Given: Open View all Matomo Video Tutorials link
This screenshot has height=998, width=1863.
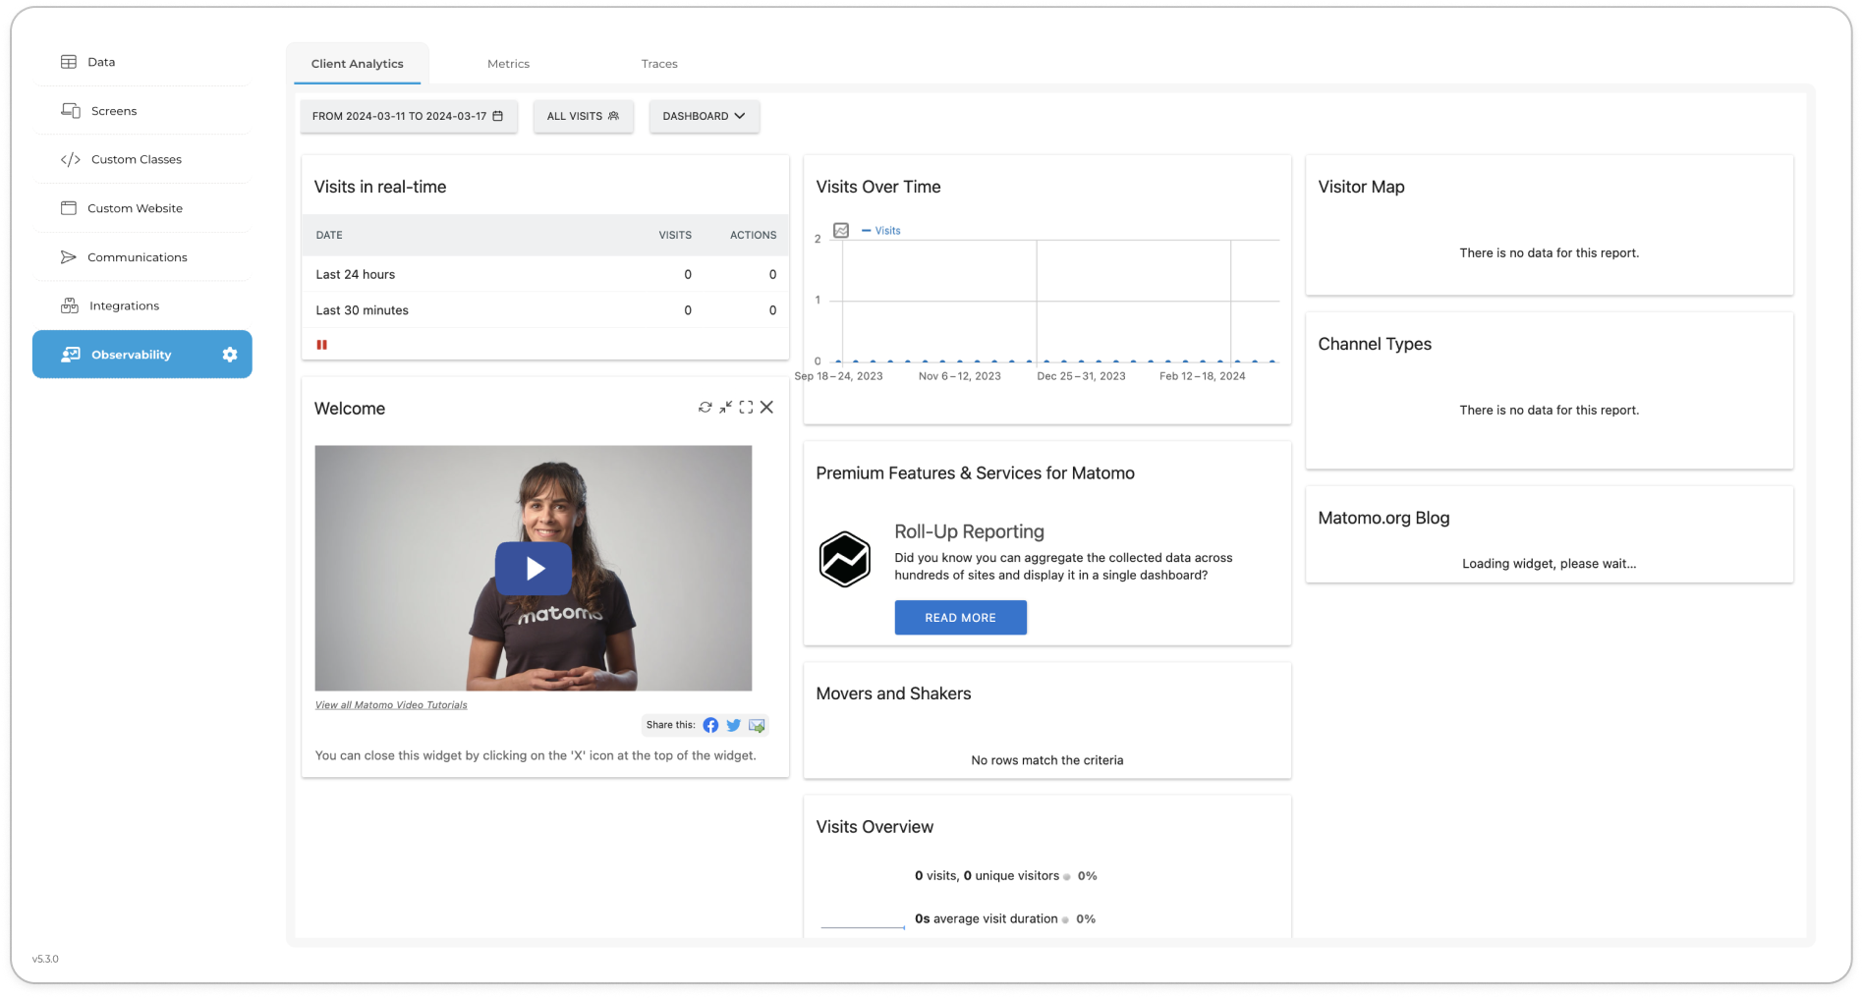Looking at the screenshot, I should (391, 705).
